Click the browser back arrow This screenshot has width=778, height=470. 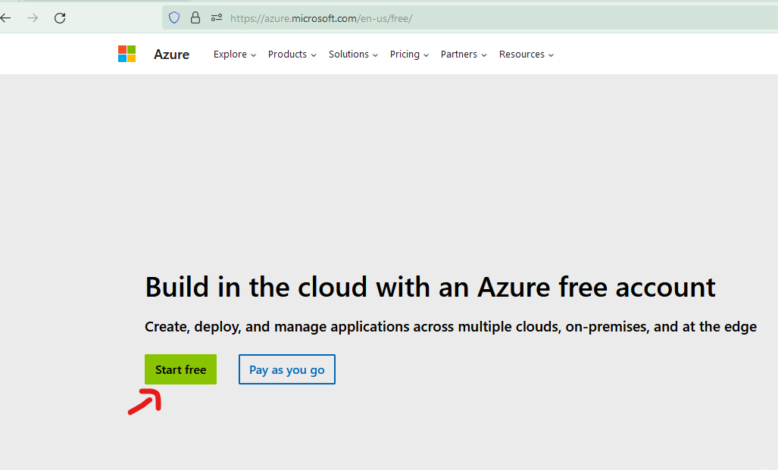[x=5, y=18]
